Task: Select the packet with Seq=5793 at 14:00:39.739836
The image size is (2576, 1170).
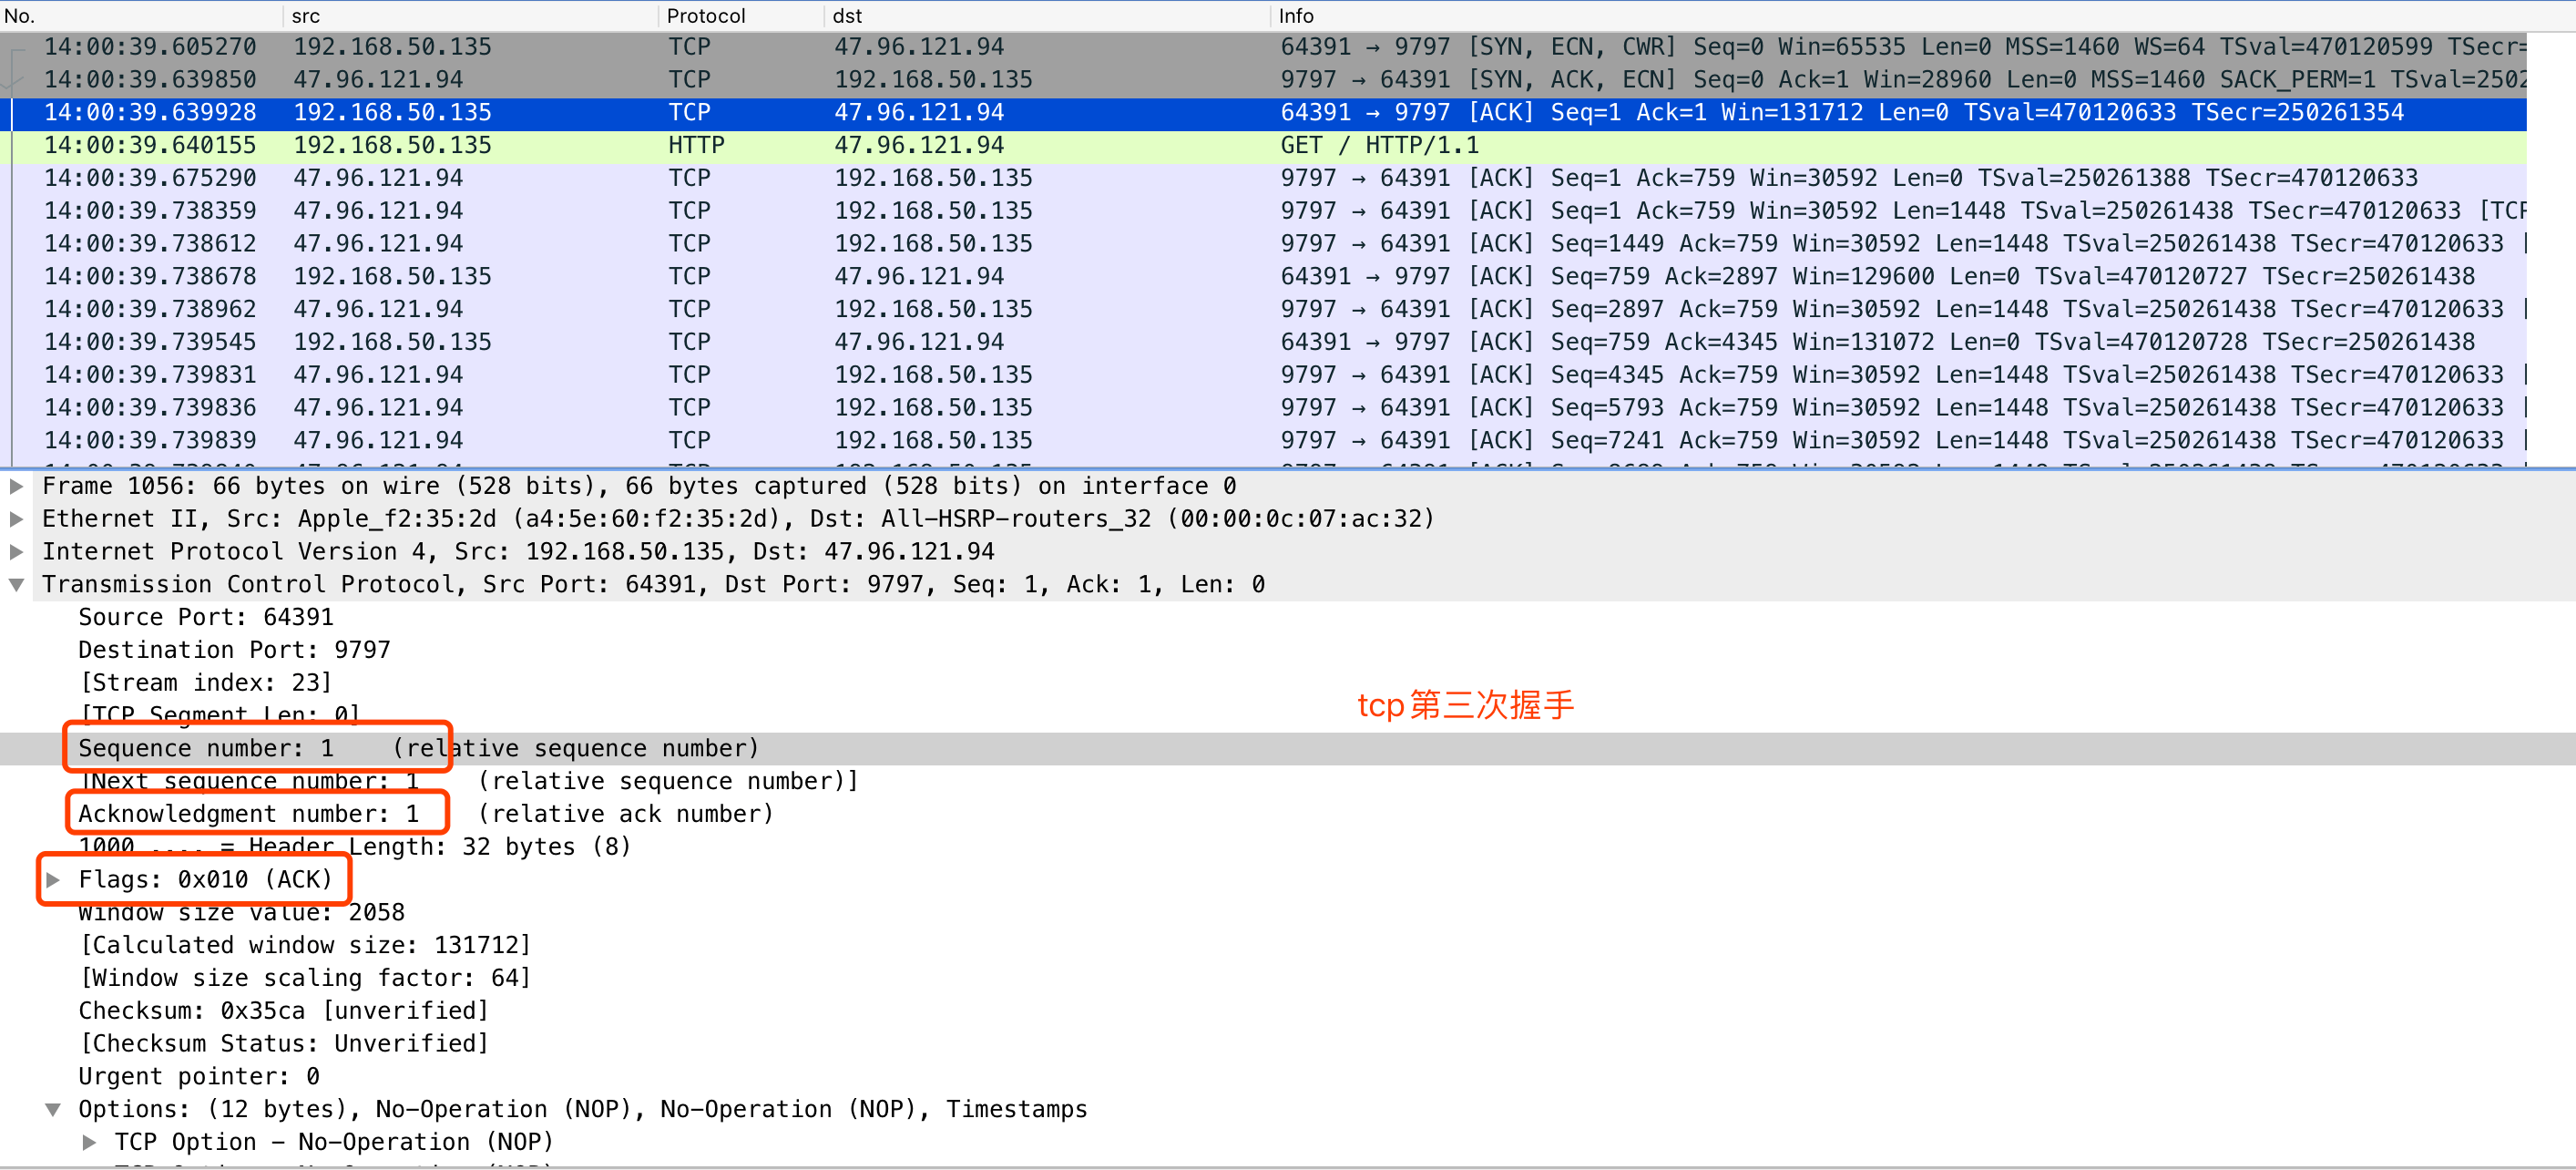Action: point(1264,409)
